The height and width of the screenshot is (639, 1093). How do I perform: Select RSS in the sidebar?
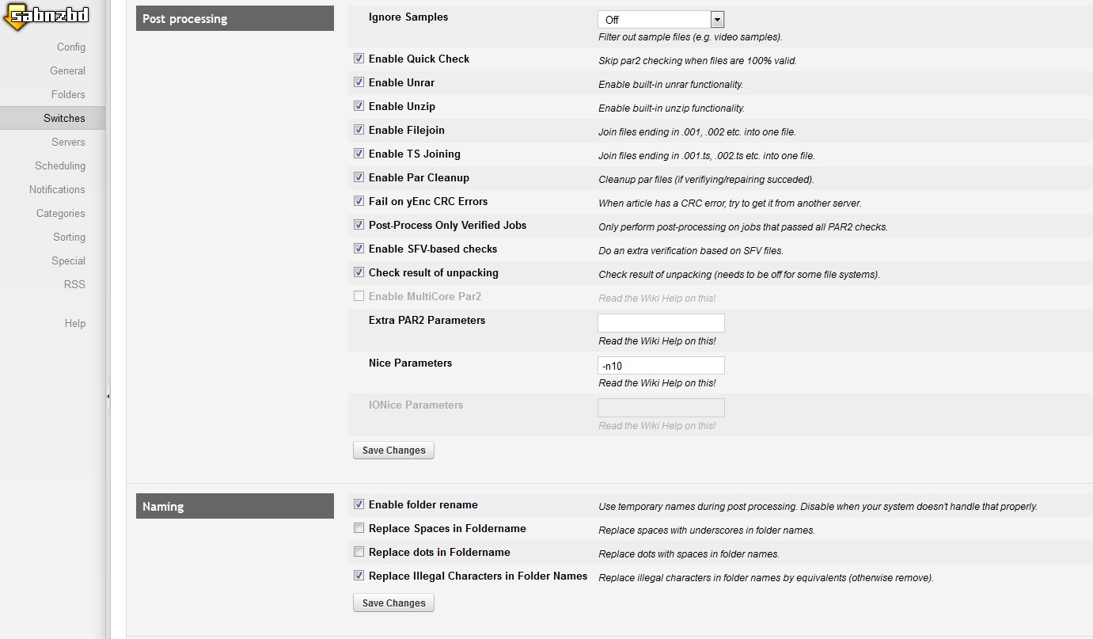click(x=74, y=284)
